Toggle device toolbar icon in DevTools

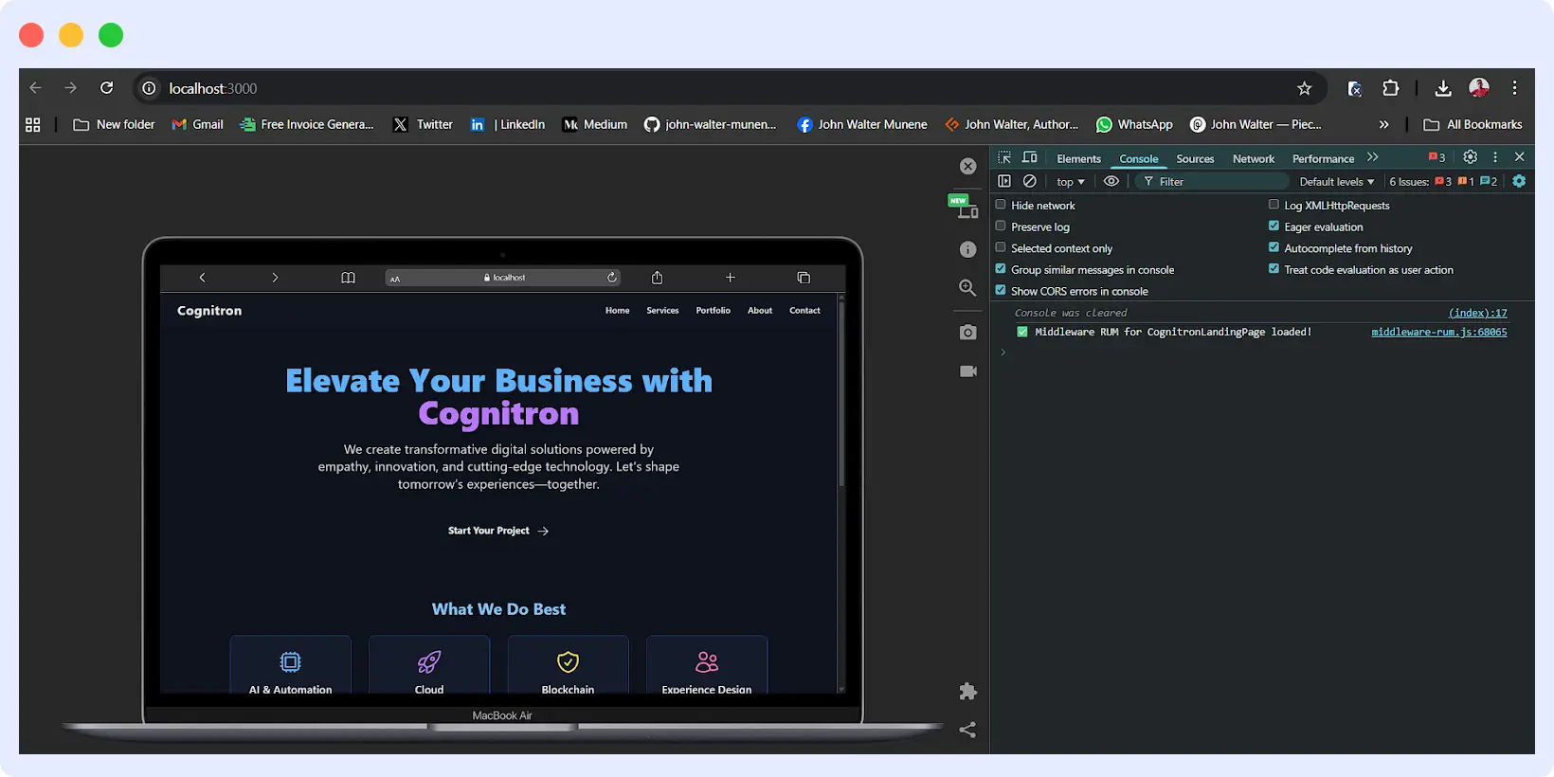1030,157
